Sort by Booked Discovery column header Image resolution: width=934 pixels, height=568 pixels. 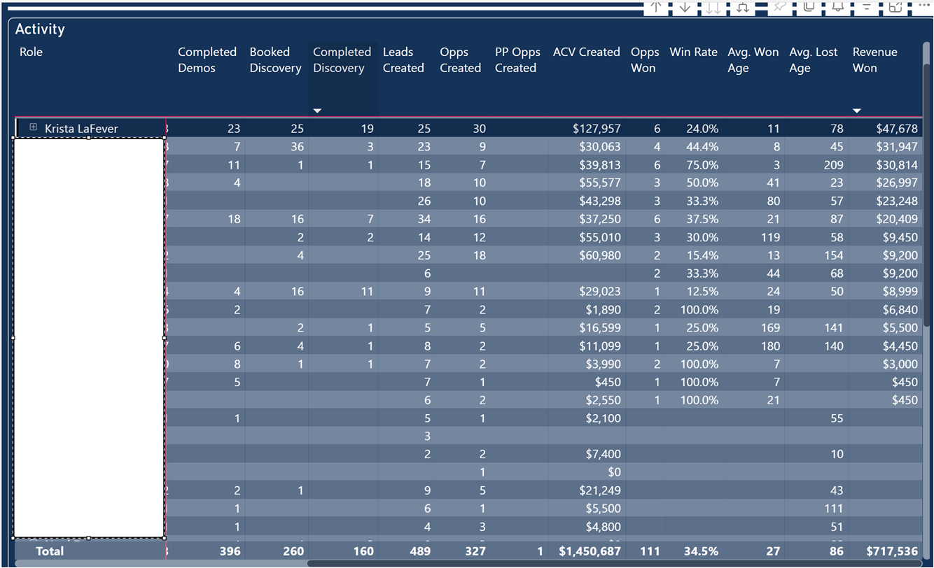click(x=275, y=60)
